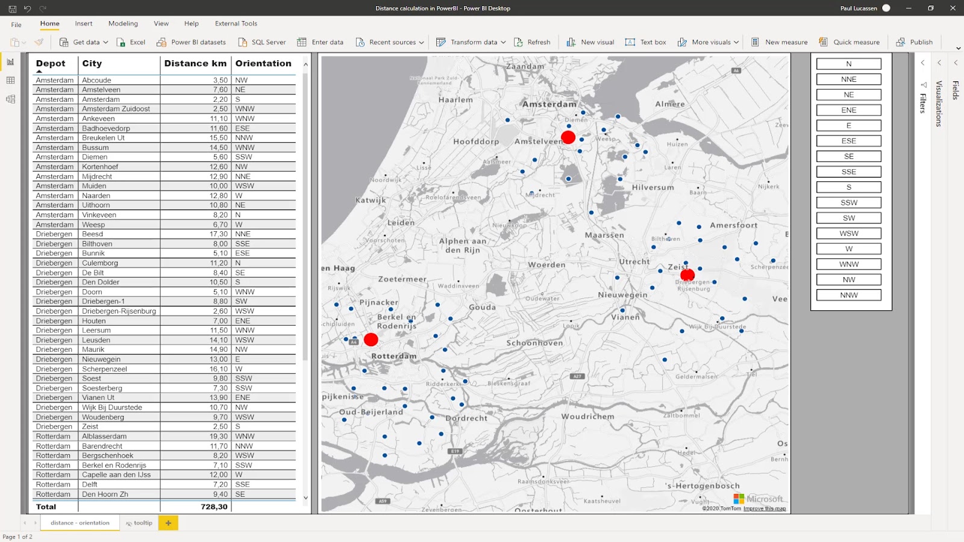Click the Save icon in title bar

(12, 8)
